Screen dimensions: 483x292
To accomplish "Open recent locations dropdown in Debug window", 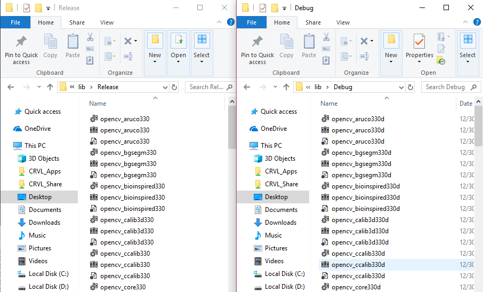I will pos(275,87).
